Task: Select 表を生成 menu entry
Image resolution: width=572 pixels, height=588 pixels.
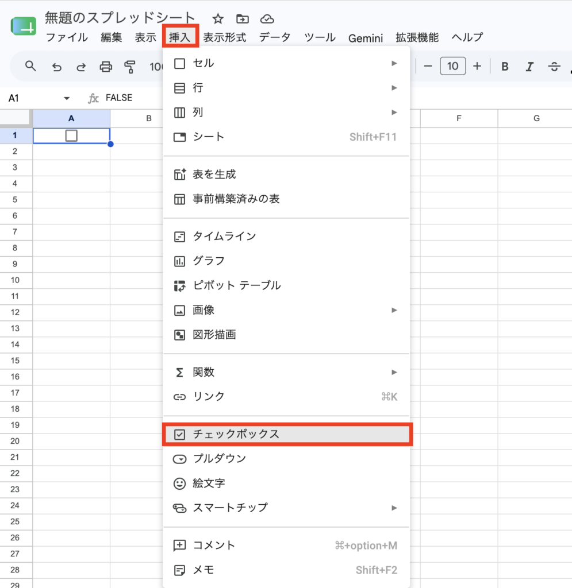Action: (x=286, y=175)
